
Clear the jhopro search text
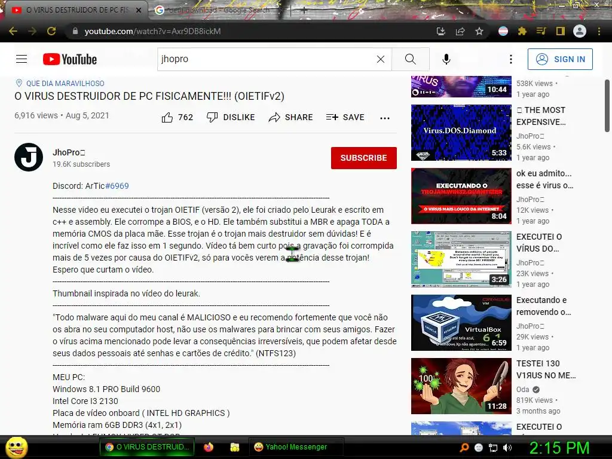pyautogui.click(x=381, y=59)
